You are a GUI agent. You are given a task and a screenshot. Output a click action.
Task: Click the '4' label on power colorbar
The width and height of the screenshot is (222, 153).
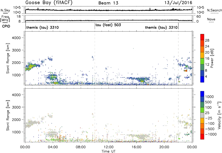coord(206,77)
